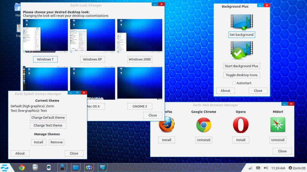Click Remove under Manage themes

point(57,142)
